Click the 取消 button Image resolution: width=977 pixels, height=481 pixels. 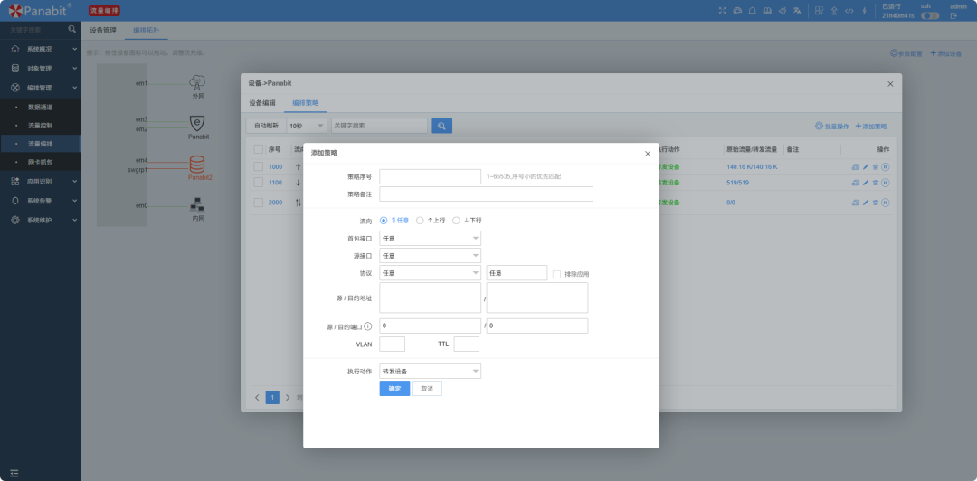coord(427,389)
